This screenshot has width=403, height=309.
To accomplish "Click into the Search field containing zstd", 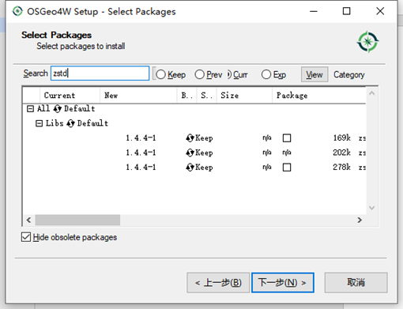I will coord(100,73).
